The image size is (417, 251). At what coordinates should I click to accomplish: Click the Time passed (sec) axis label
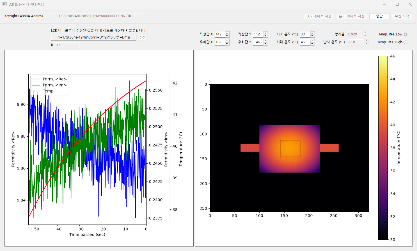(x=87, y=234)
